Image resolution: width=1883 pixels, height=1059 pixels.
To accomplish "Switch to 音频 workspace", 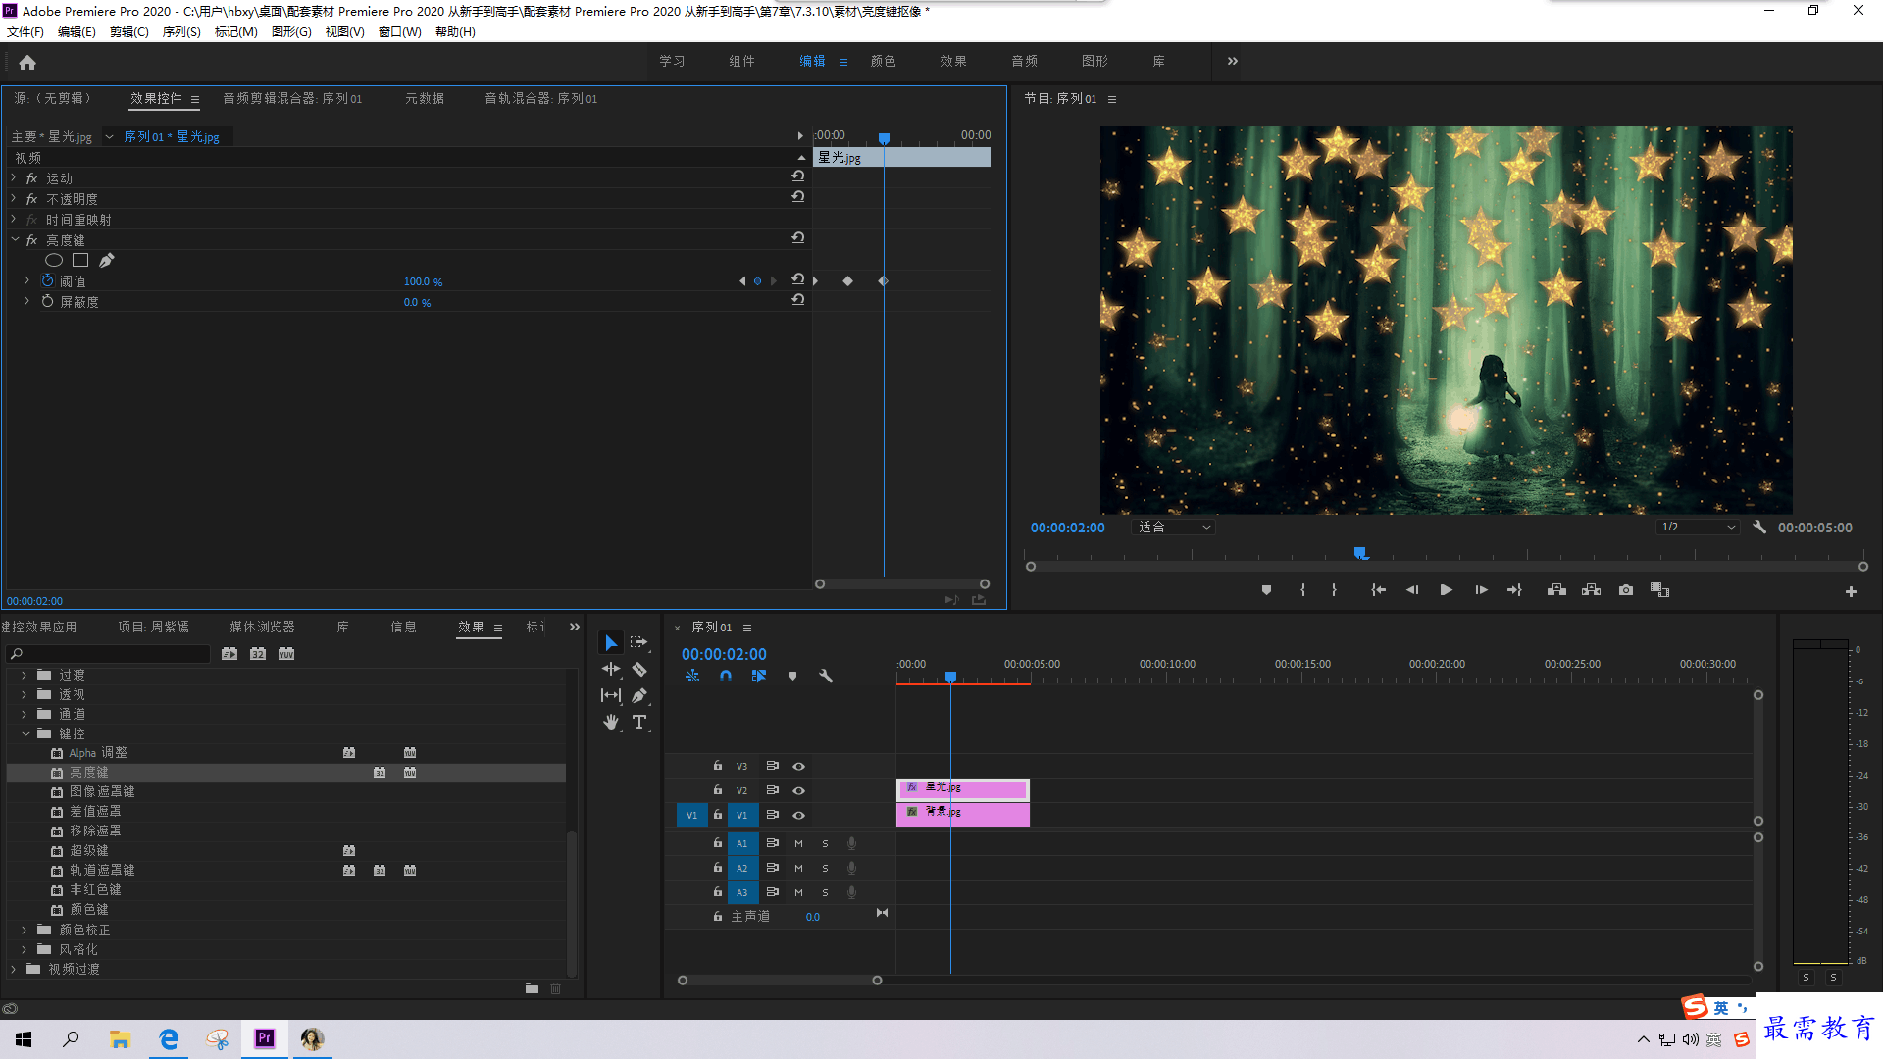I will tap(1024, 61).
